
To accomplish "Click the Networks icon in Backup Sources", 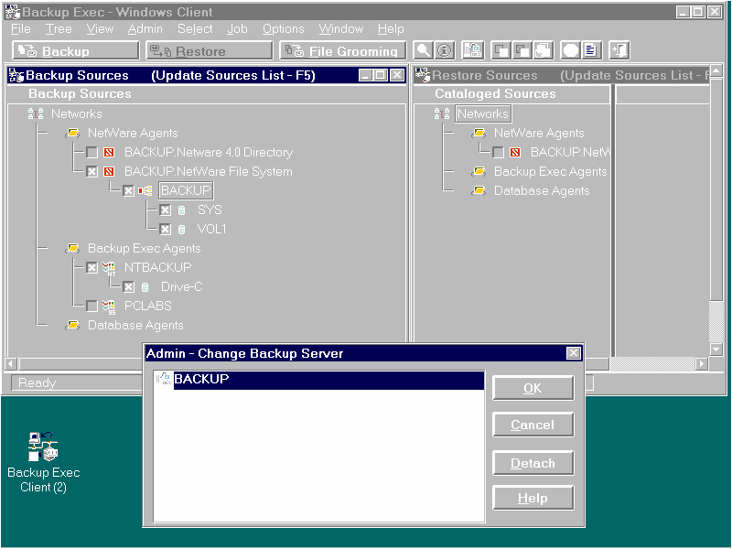I will [x=36, y=113].
